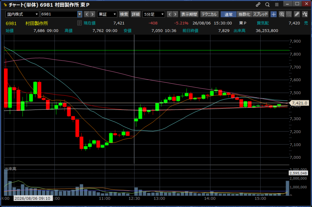312x207 pixels.
Task: Open the 国内株式 asset type dropdown
Action: point(22,14)
